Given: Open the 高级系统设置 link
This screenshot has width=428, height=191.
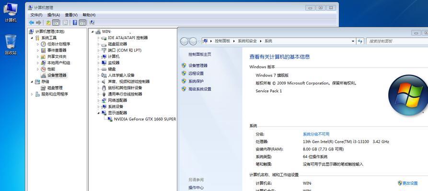Looking at the screenshot, I should pos(200,89).
